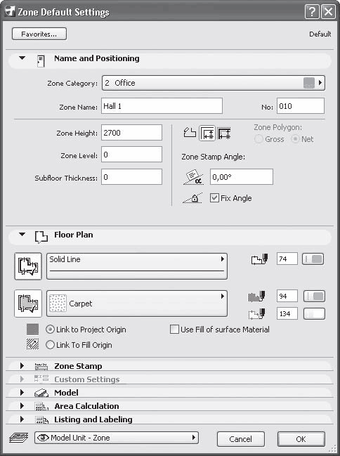Viewport: 340px width, 456px height.
Task: Click the Area Calculation panel icon
Action: pos(41,406)
